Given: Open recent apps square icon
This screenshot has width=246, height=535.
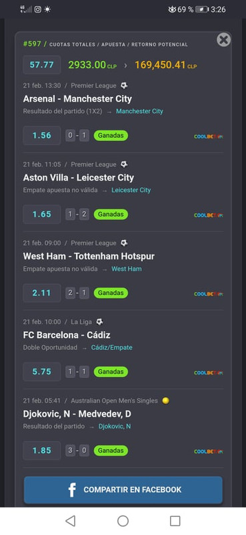Looking at the screenshot, I should 175,521.
